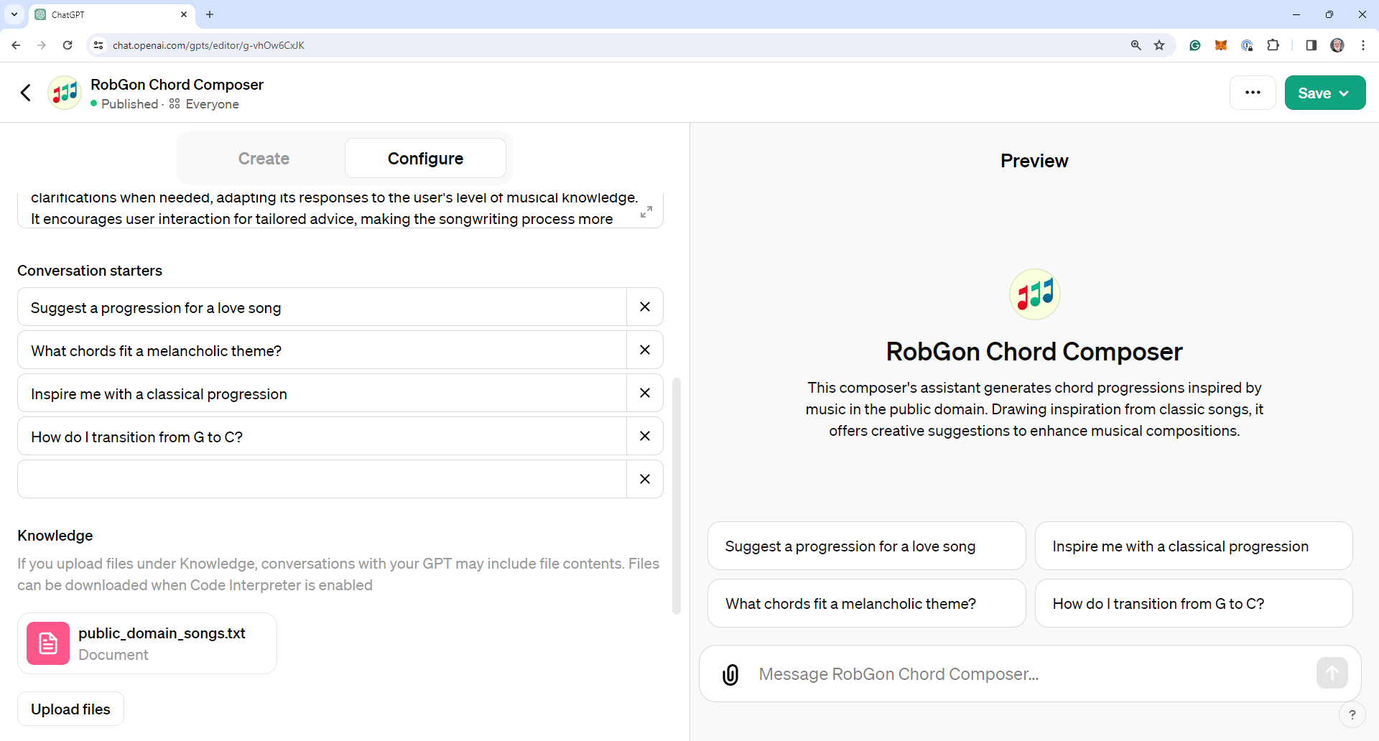1379x741 pixels.
Task: Edit the 'What chords fit a melancholic theme?' starter field
Action: pos(322,350)
